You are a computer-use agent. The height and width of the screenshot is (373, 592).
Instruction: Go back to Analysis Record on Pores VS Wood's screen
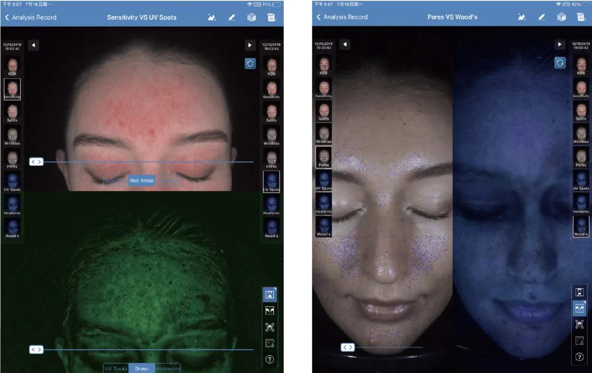click(342, 17)
